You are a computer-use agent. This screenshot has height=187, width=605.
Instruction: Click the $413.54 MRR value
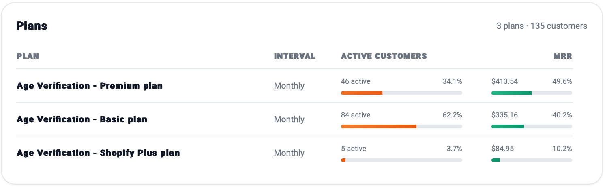(x=504, y=81)
